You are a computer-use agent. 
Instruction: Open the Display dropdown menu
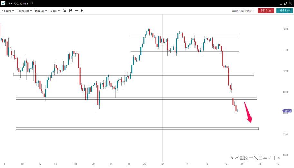coord(41,11)
